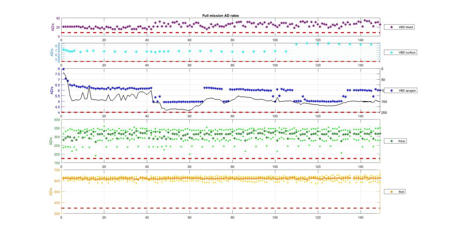Select the "VBD surface" legend label
This screenshot has height=240, width=472.
click(407, 52)
